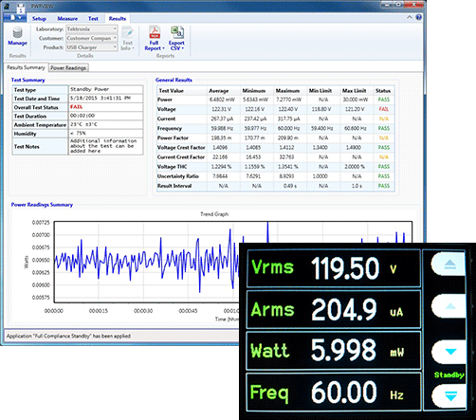Collapse the ribbon with the chevron
Screen dimensions: 476x420
tap(410, 17)
